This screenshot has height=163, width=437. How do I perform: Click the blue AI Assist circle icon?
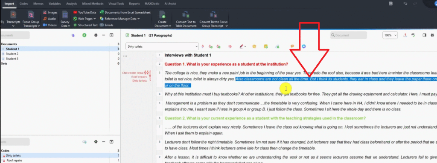pos(304,46)
